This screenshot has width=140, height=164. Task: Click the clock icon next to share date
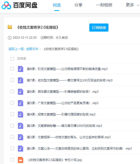point(10,38)
